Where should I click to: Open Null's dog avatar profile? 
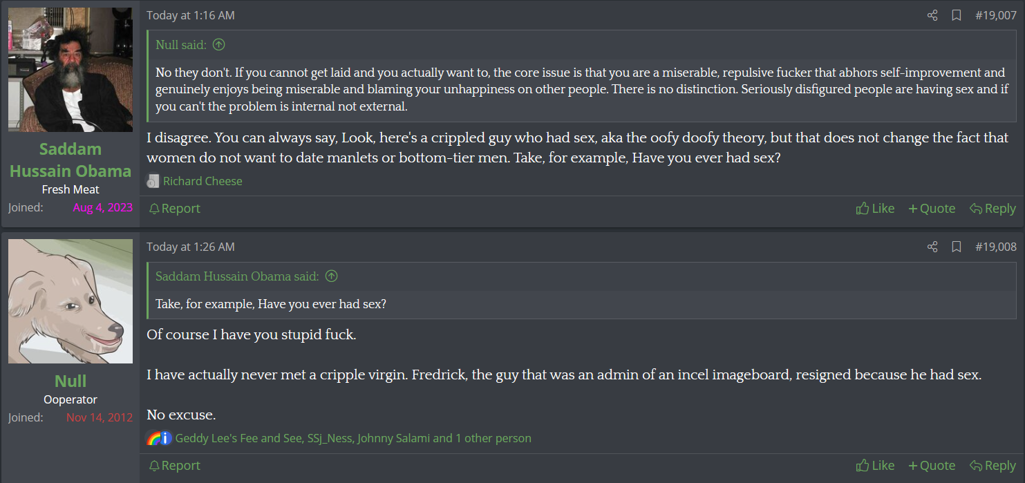pos(70,301)
